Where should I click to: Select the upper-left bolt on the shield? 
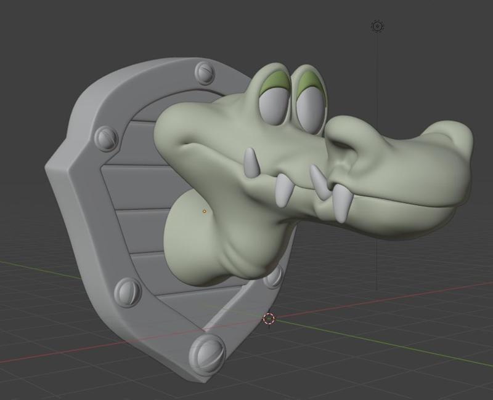point(106,138)
